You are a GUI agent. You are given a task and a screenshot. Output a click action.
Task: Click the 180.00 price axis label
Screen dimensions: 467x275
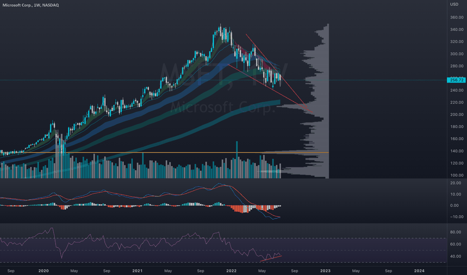(x=456, y=126)
